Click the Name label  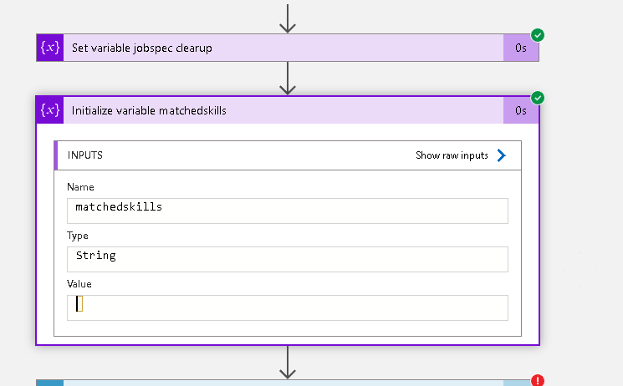pos(80,187)
